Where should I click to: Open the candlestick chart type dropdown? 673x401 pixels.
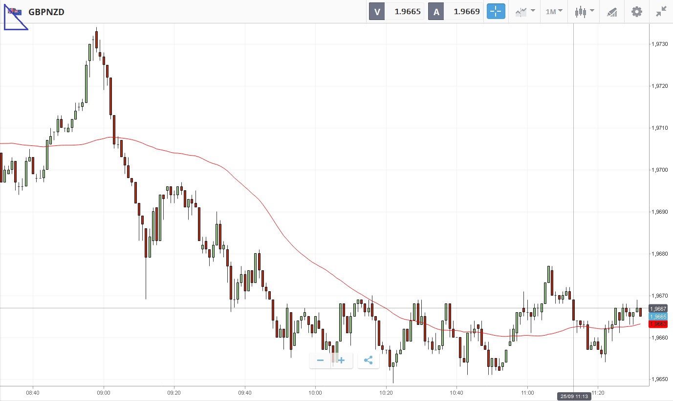tap(584, 11)
